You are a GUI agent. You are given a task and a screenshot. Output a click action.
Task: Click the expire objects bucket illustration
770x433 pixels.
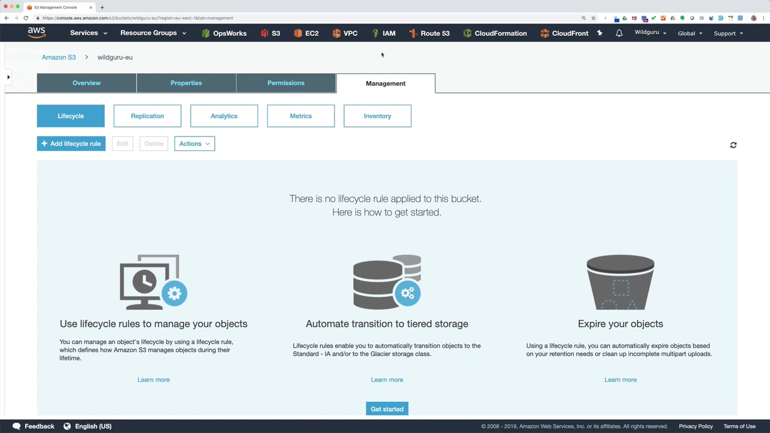tap(620, 281)
